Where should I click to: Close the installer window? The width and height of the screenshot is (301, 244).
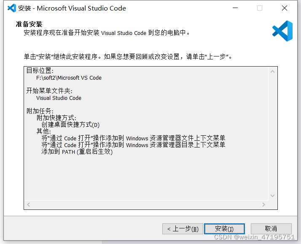[x=285, y=8]
